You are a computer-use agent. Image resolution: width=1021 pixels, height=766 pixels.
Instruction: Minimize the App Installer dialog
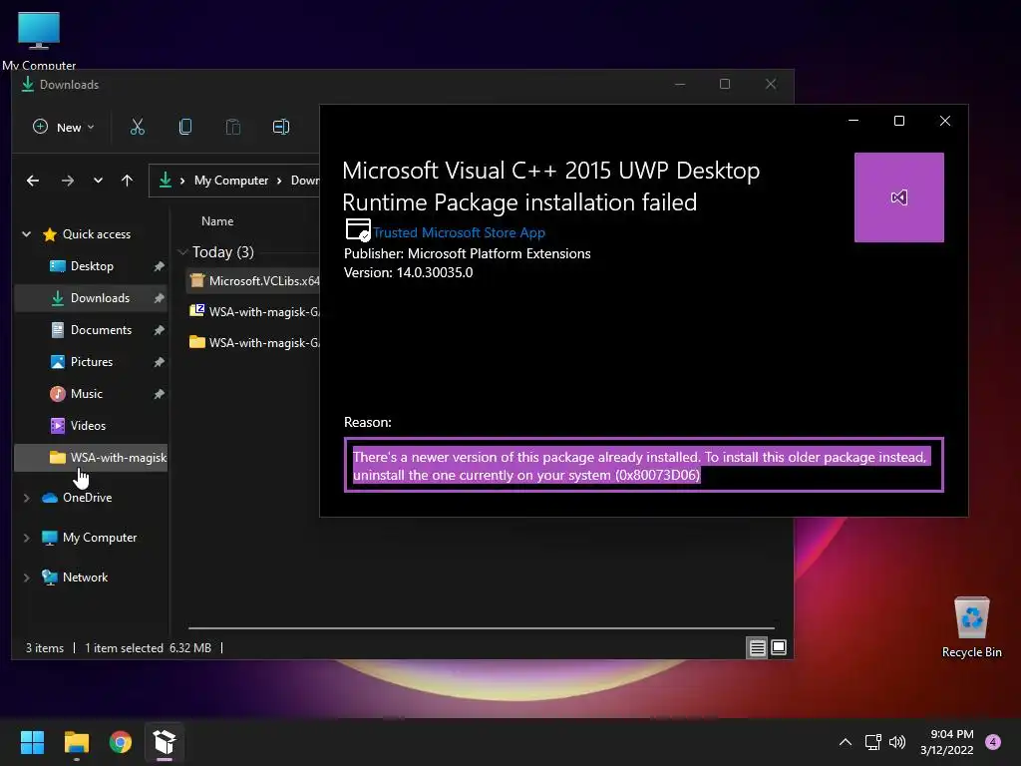pos(853,121)
